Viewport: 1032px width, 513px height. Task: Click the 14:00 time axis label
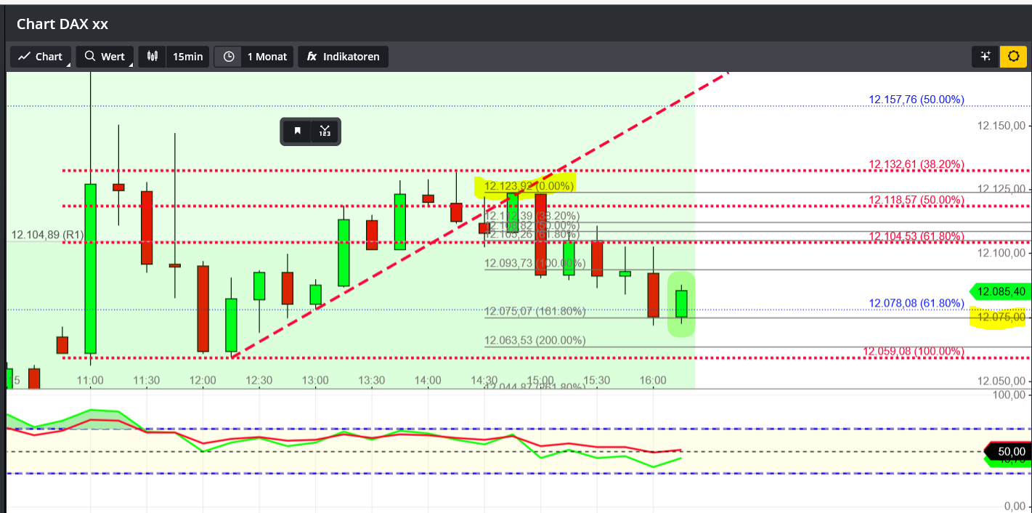[428, 381]
